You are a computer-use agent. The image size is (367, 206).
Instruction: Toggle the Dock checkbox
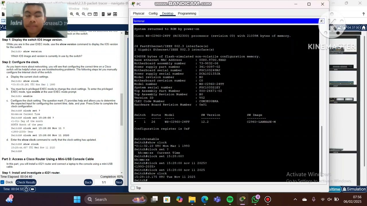pos(2,182)
